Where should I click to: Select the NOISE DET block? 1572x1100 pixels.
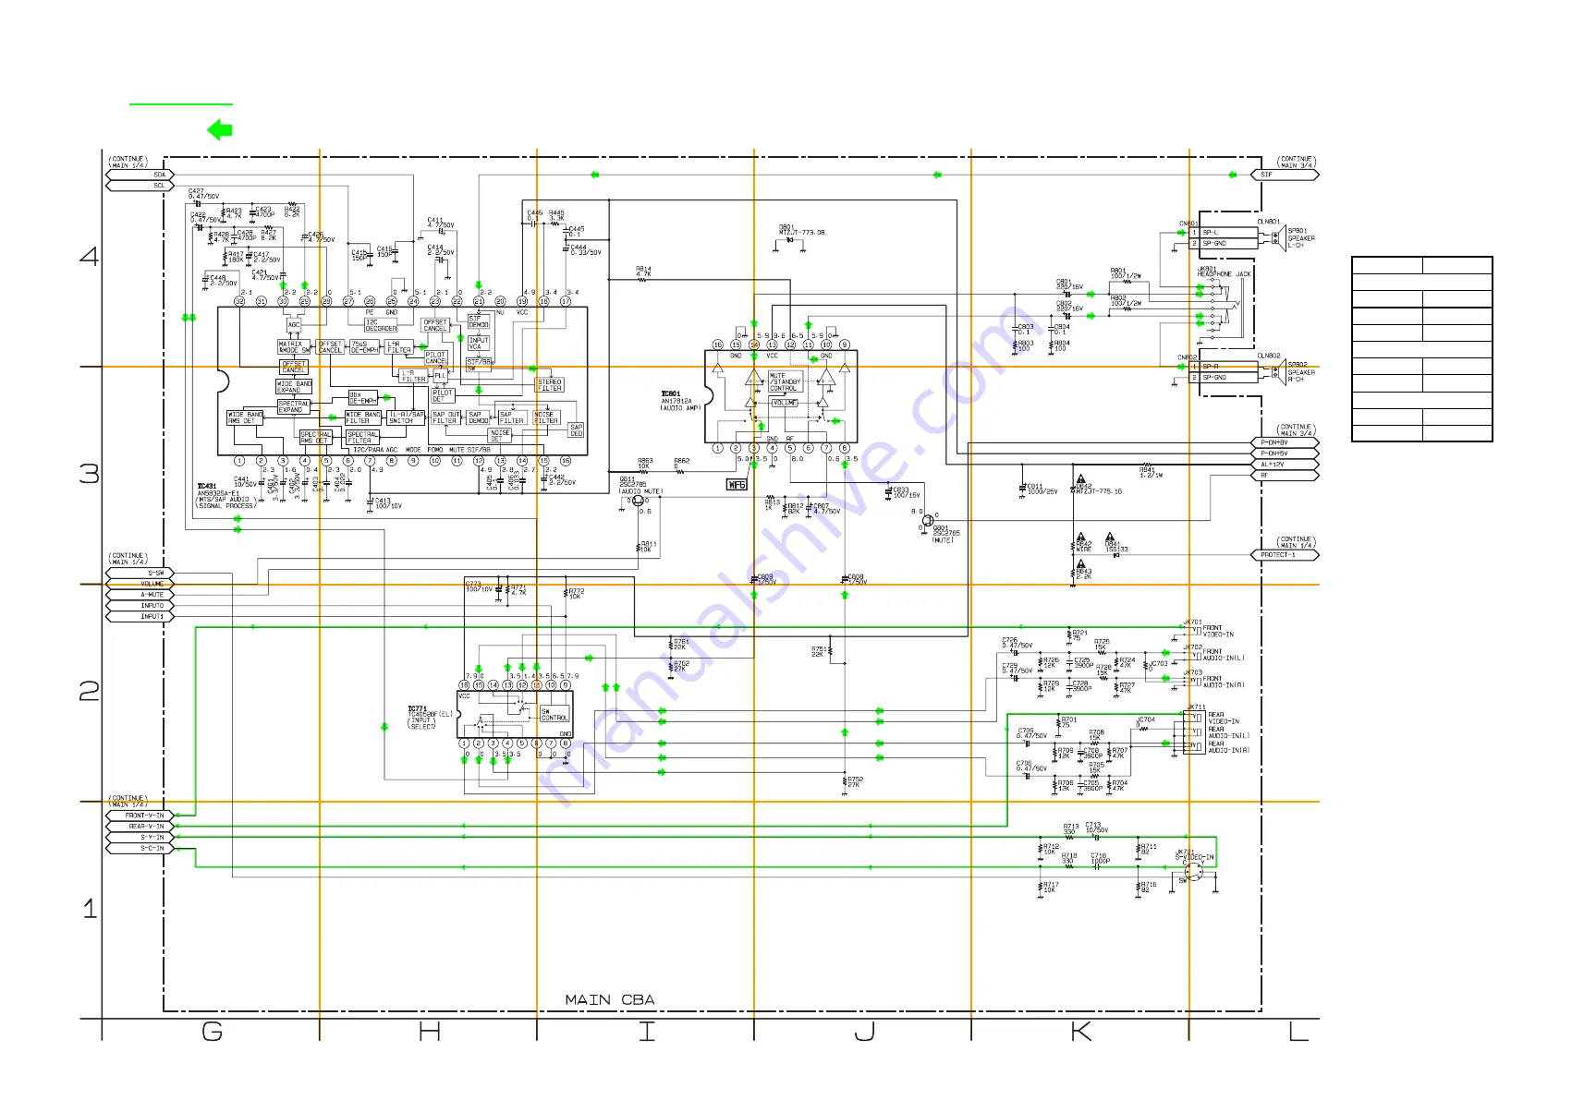click(x=500, y=435)
